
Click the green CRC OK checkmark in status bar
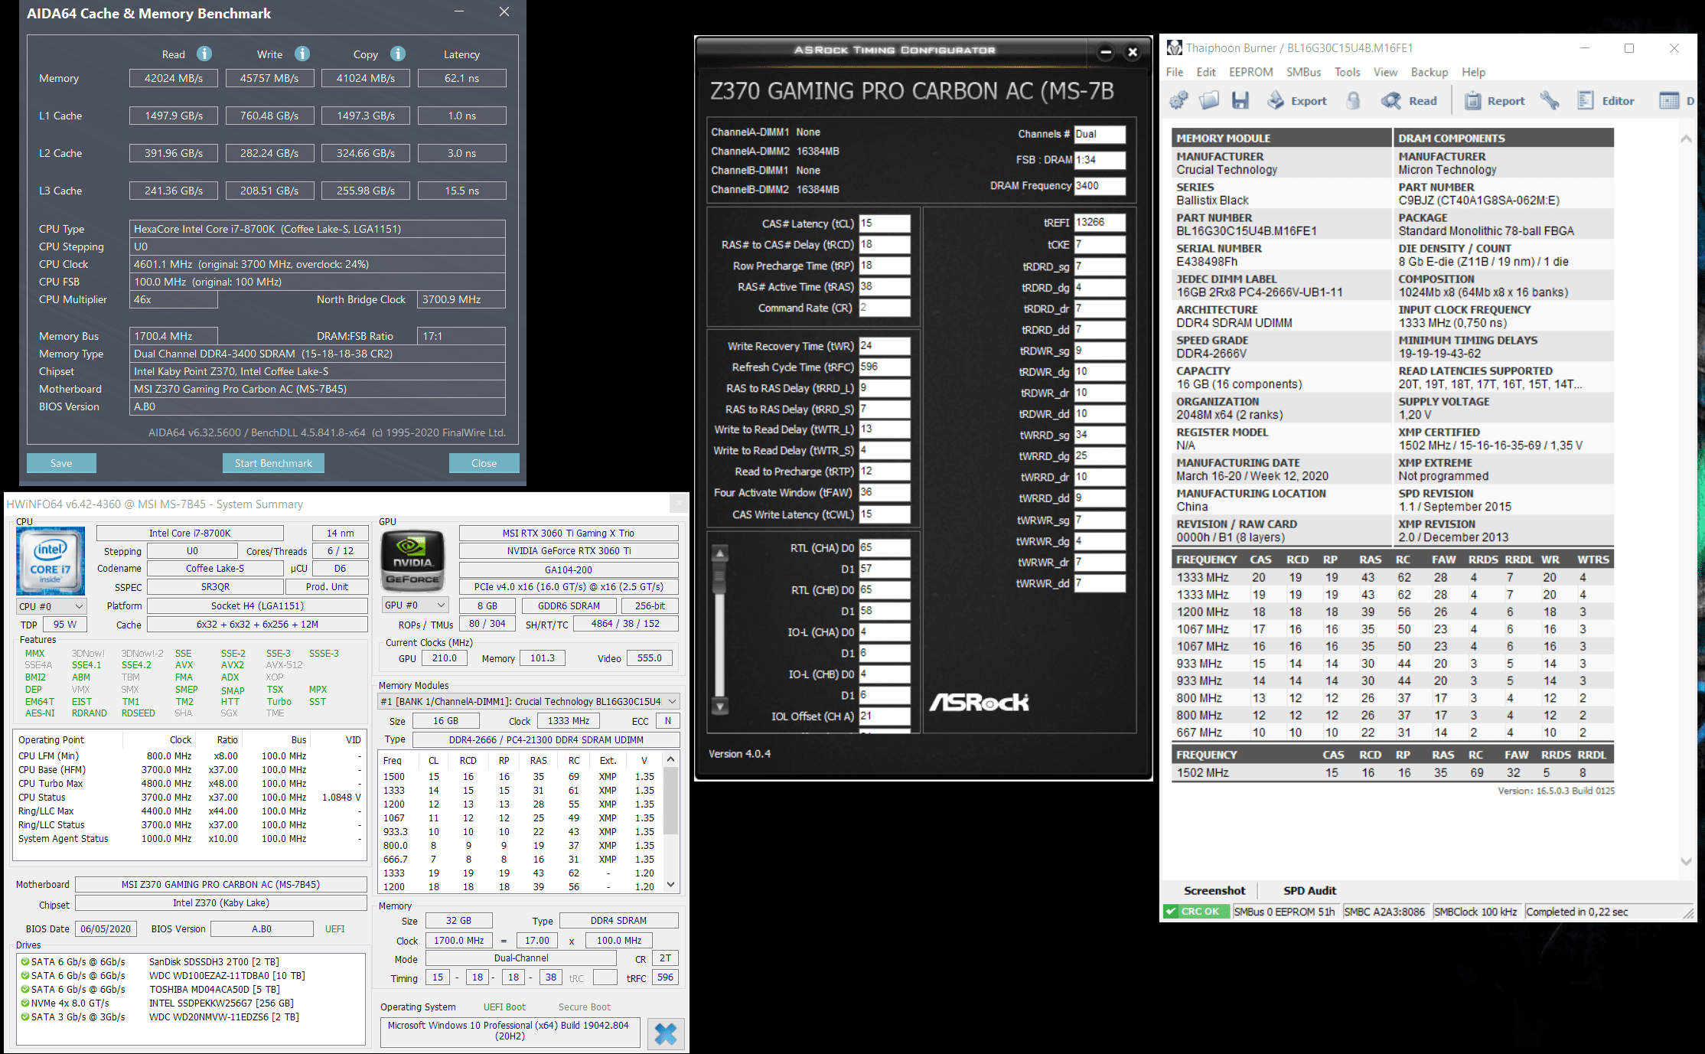click(1171, 912)
